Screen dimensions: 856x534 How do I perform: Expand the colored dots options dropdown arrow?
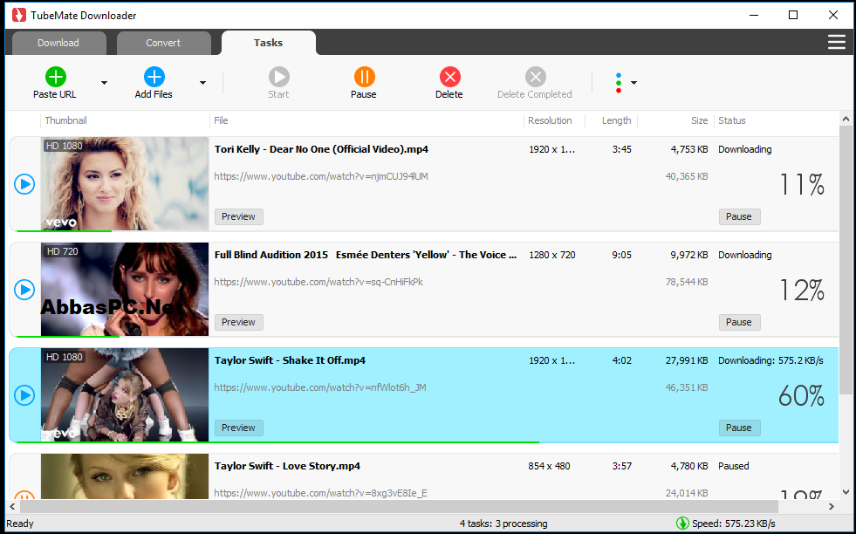point(633,83)
